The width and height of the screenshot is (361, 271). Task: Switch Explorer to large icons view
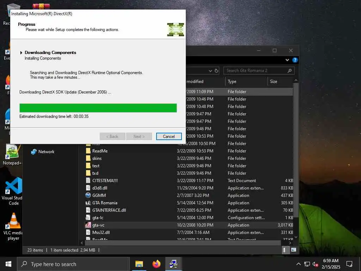294,250
